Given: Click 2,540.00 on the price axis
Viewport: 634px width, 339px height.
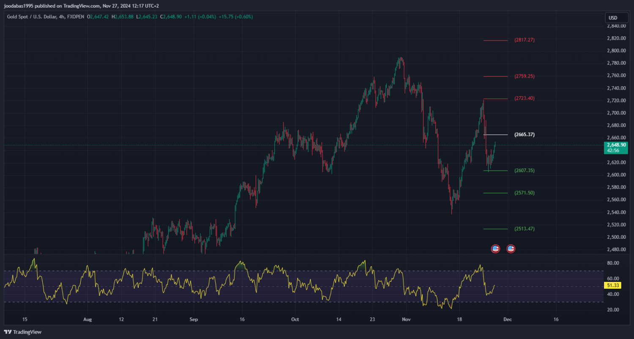Looking at the screenshot, I should pyautogui.click(x=616, y=212).
